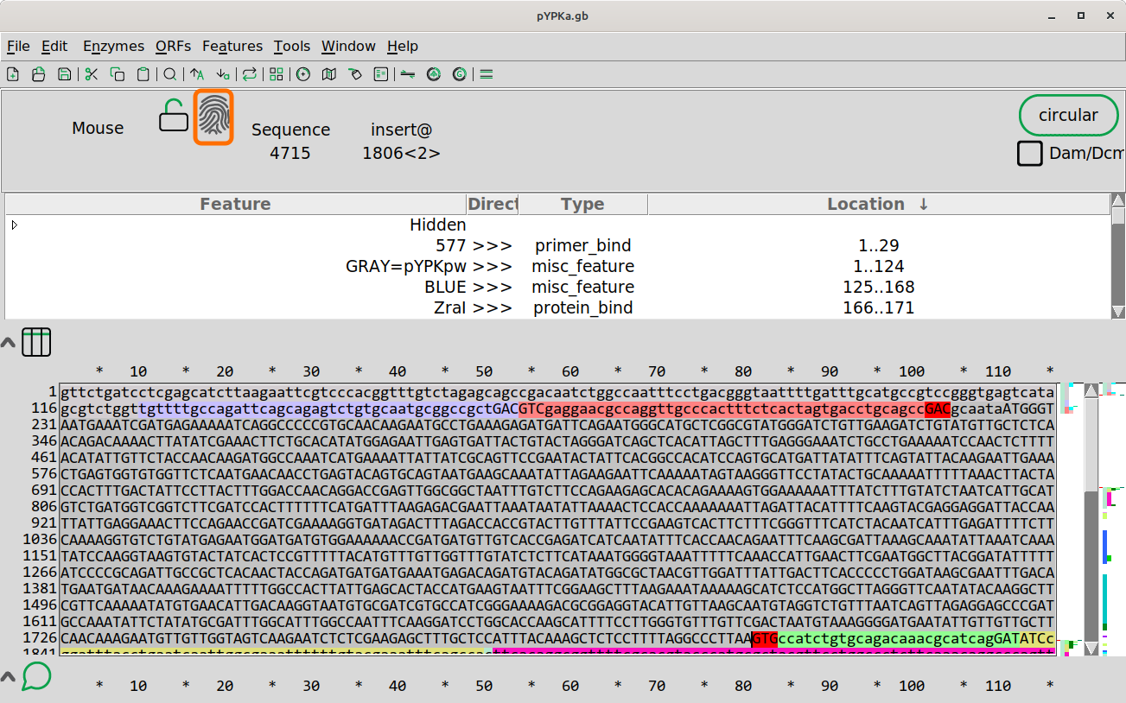Click the magnifier find icon
1126x703 pixels.
tap(170, 74)
